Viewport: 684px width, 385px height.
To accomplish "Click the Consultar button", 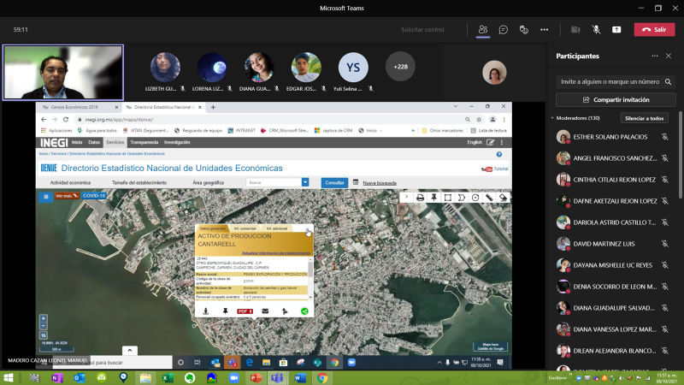I will point(334,183).
